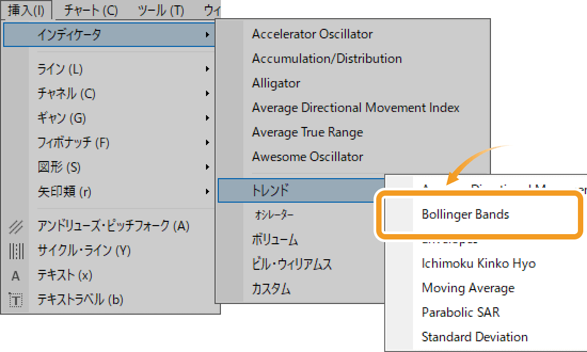Open the 挿入 (I) menu
Screen dimensions: 587x352
point(26,10)
